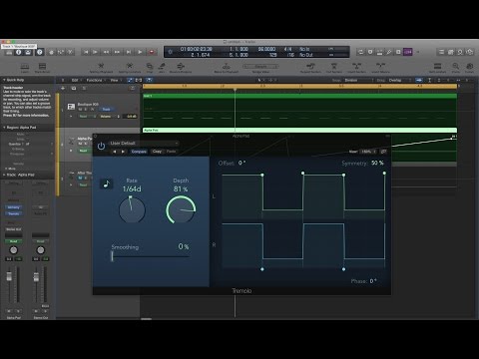Screen dimensions: 479x359
Task: Open Smart Controls button in control bar
Action: [51, 52]
